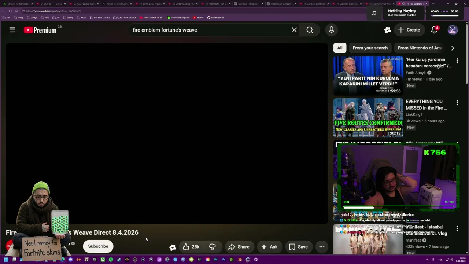Show more filter chips with the arrow
This screenshot has width=469, height=264.
point(453,48)
